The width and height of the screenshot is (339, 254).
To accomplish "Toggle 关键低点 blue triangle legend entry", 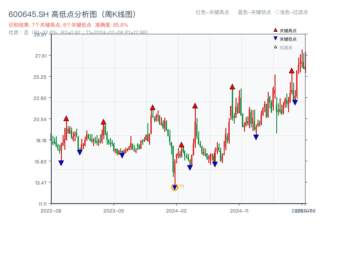I will [x=285, y=39].
